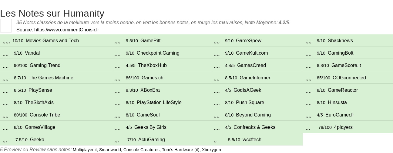This screenshot has height=153, width=393.
Task: Open the Tom's Hardware (it) link
Action: point(181,150)
